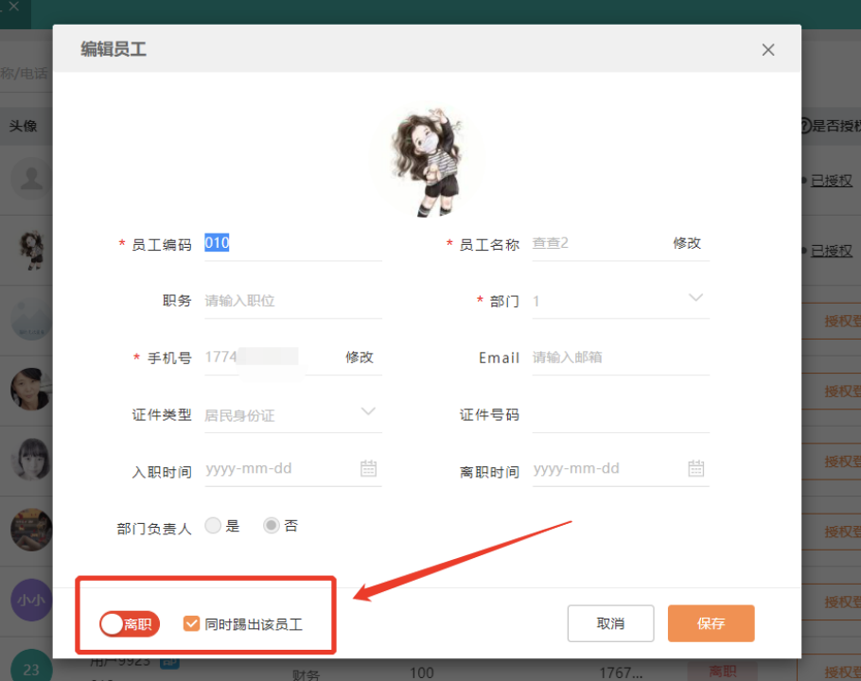Click the 入职时间 date input

(x=279, y=469)
